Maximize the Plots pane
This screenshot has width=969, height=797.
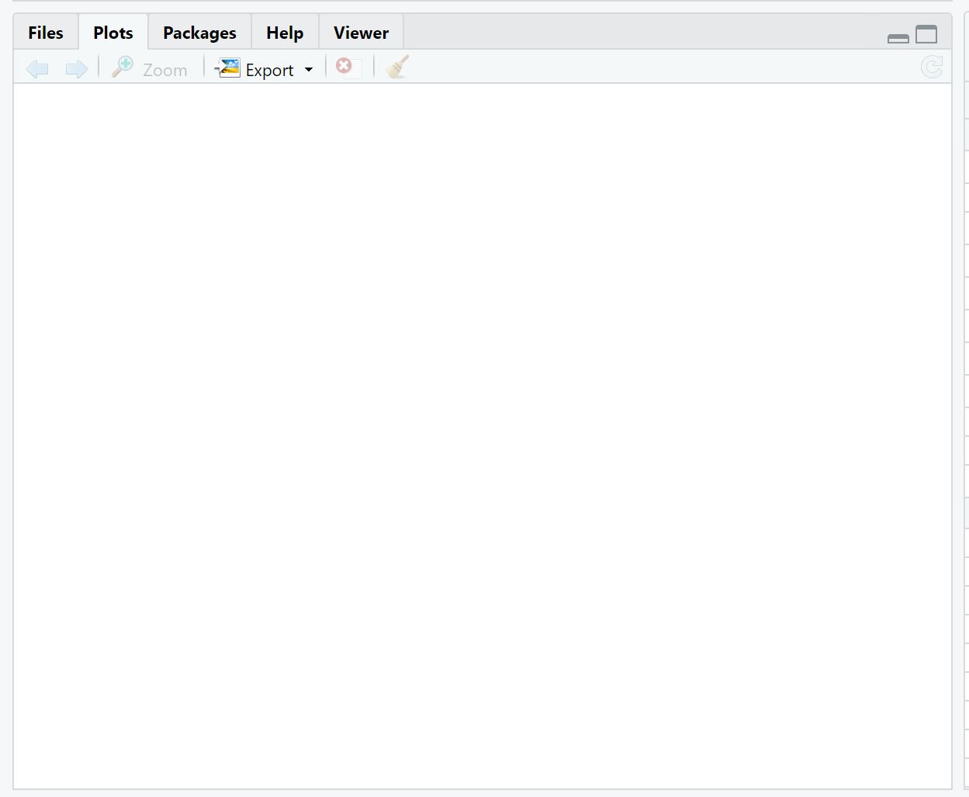pos(926,34)
